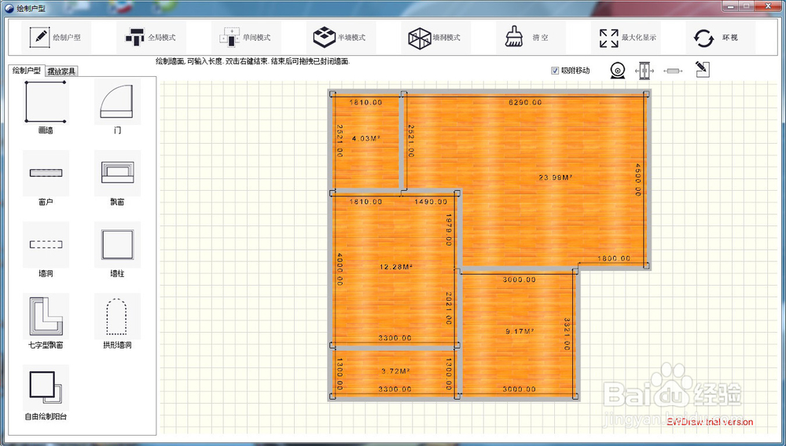Click the 4500.00 wall dimension
Screen dimensions: 786x446
click(638, 180)
